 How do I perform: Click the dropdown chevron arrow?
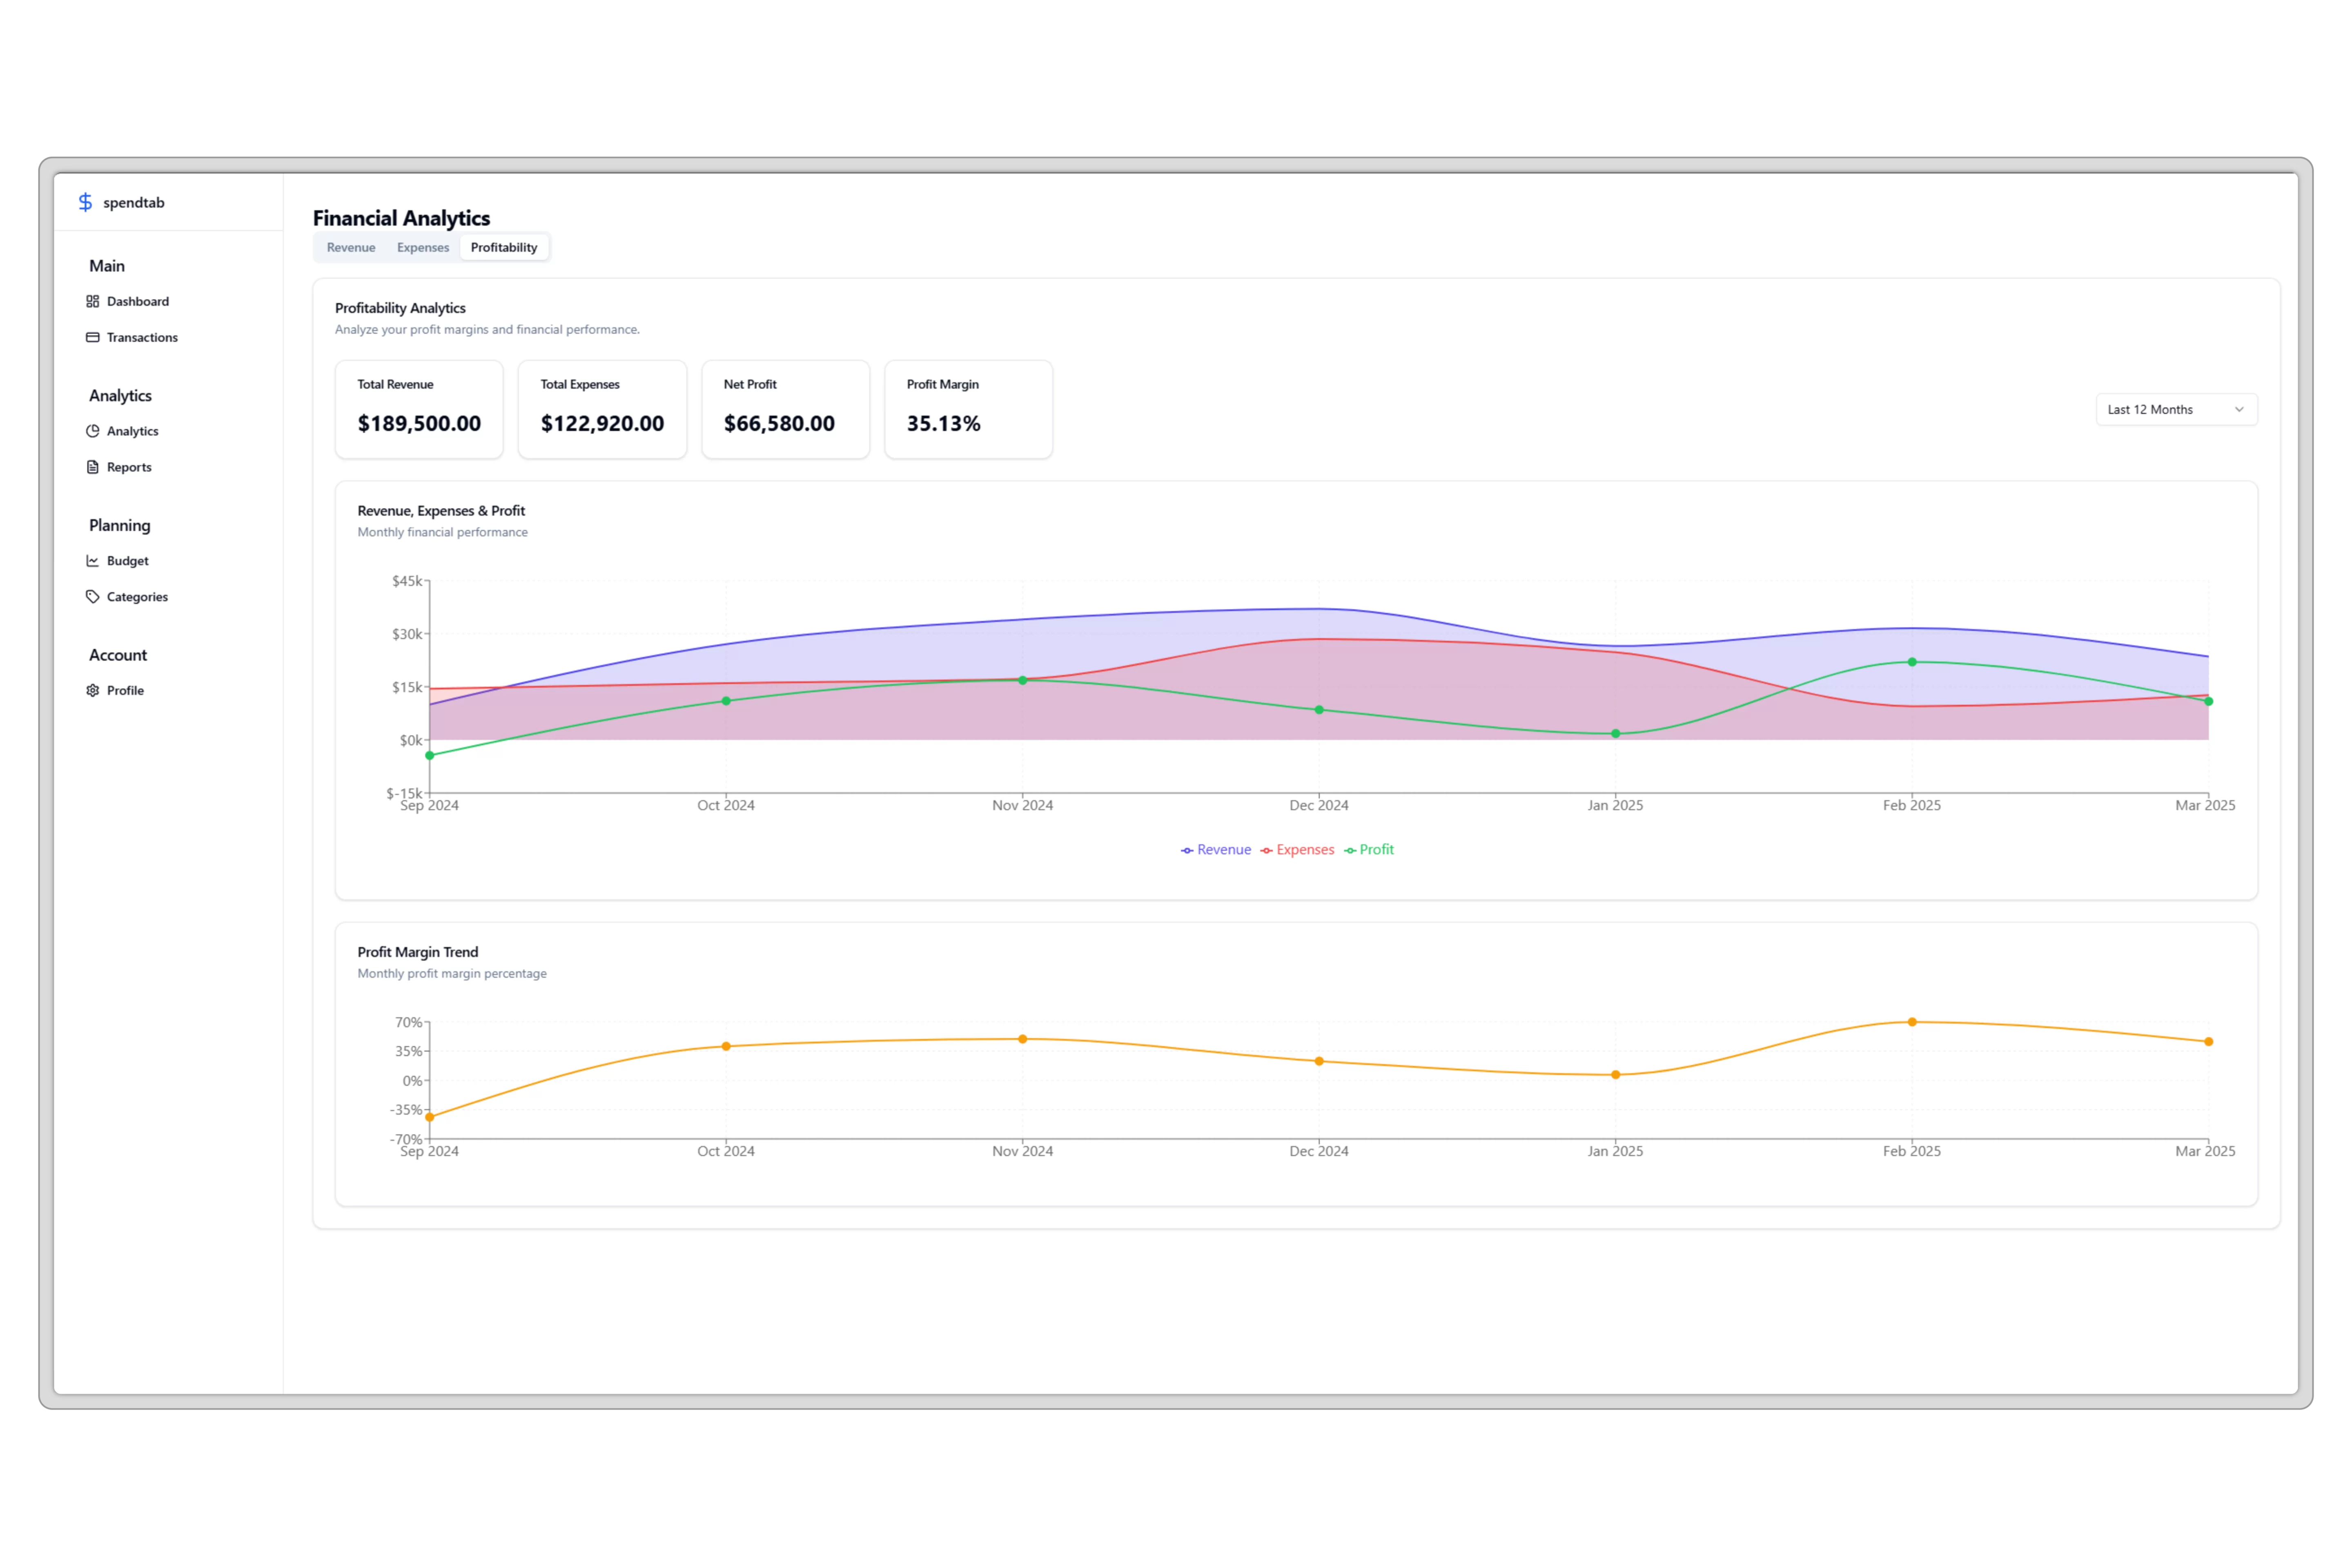tap(2239, 409)
